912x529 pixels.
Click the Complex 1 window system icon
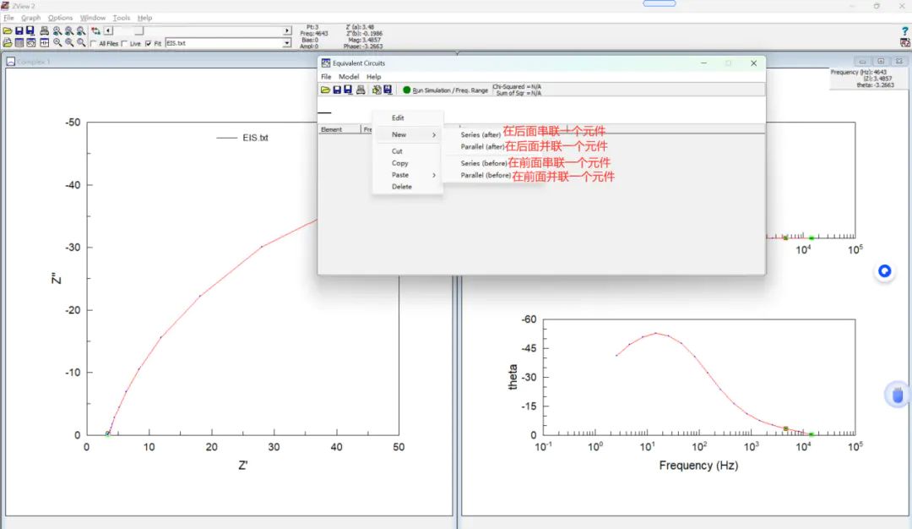[x=10, y=61]
